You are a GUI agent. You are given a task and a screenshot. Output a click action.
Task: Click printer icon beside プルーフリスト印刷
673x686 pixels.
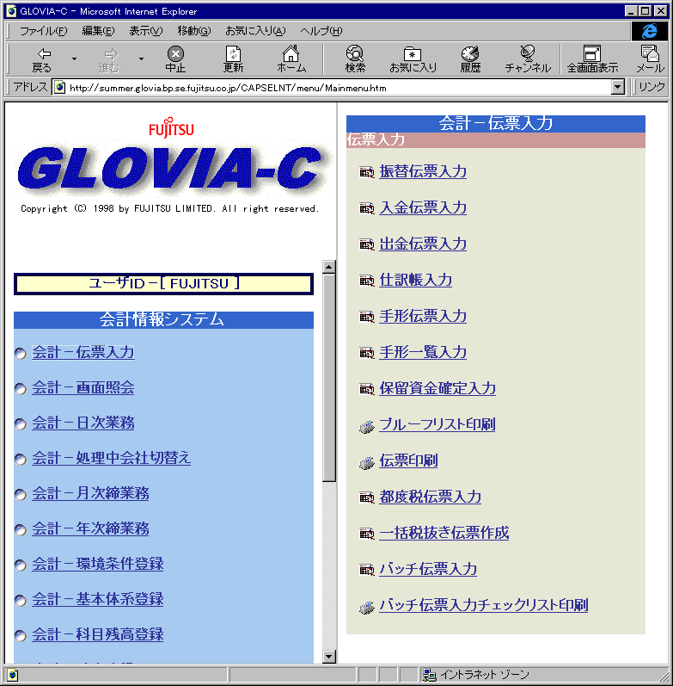coord(367,427)
